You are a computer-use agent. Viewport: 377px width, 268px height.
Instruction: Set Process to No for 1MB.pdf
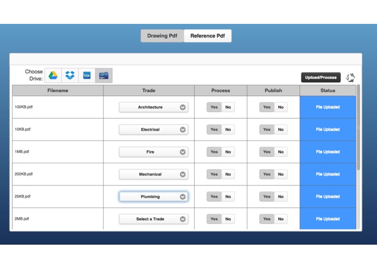(228, 152)
